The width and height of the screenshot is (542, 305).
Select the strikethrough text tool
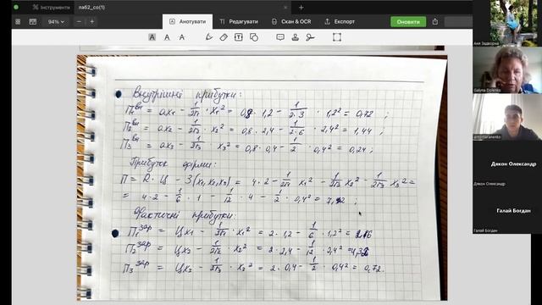182,37
